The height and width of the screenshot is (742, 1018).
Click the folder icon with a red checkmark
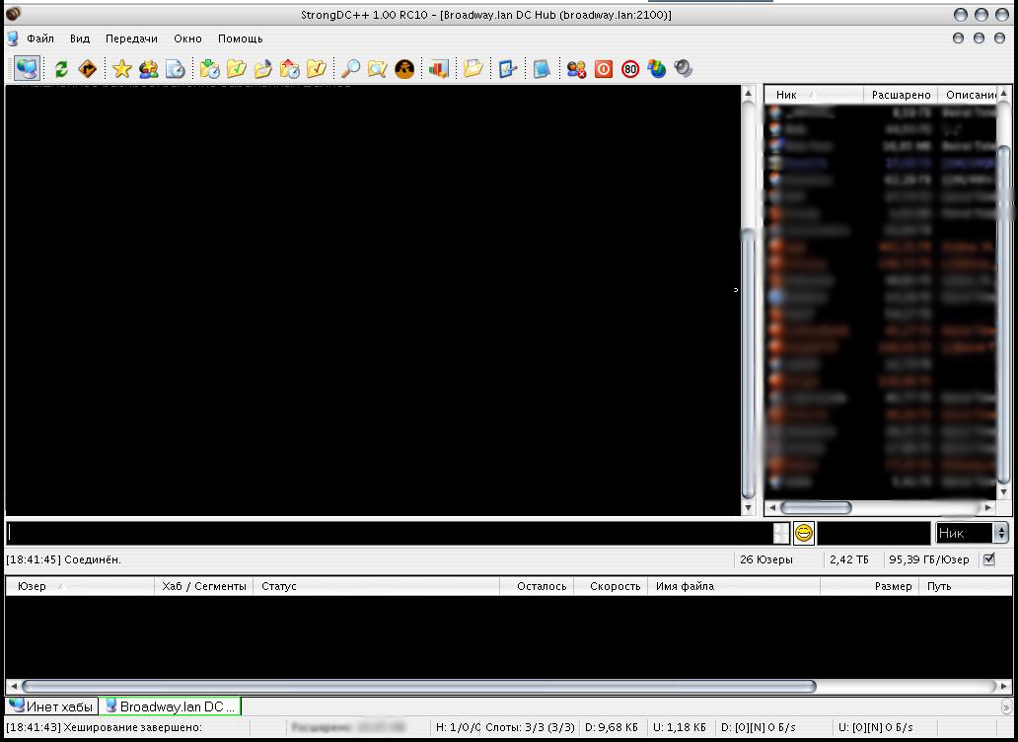click(317, 69)
